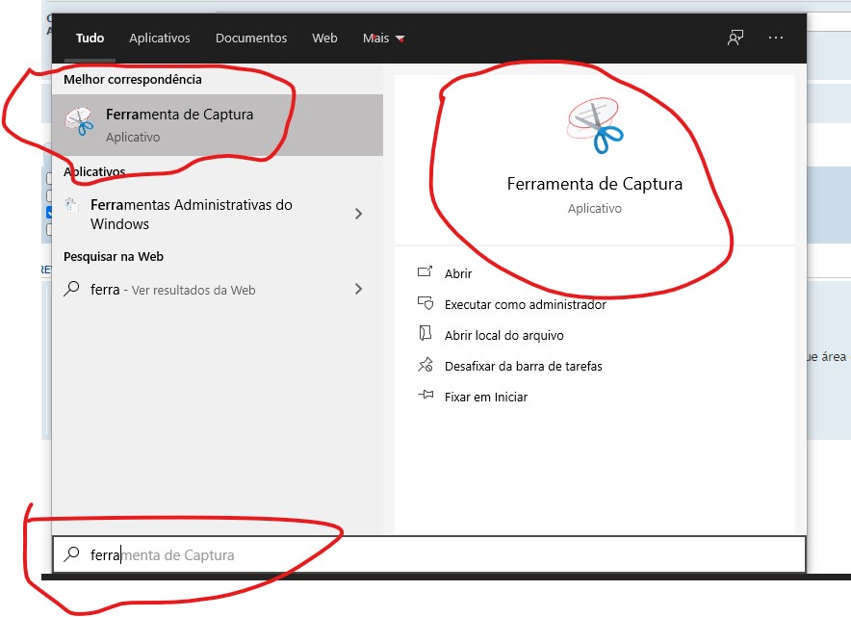
Task: Switch to the Tudo tab
Action: click(x=90, y=38)
